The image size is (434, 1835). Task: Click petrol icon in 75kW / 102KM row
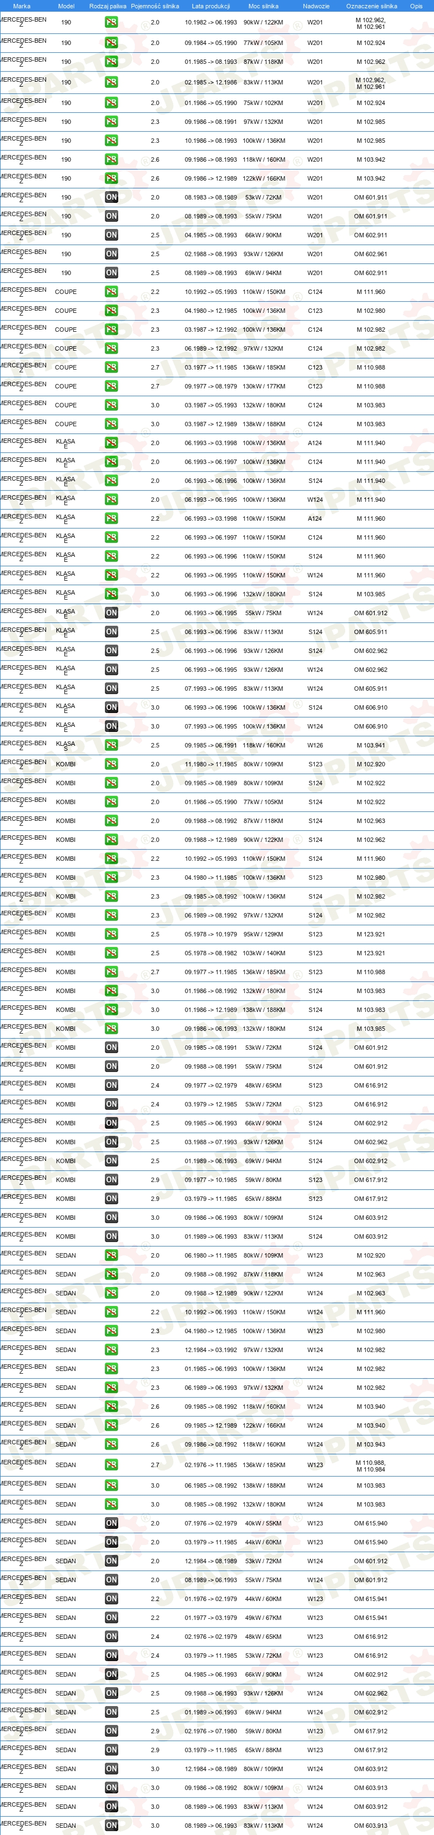(x=111, y=103)
